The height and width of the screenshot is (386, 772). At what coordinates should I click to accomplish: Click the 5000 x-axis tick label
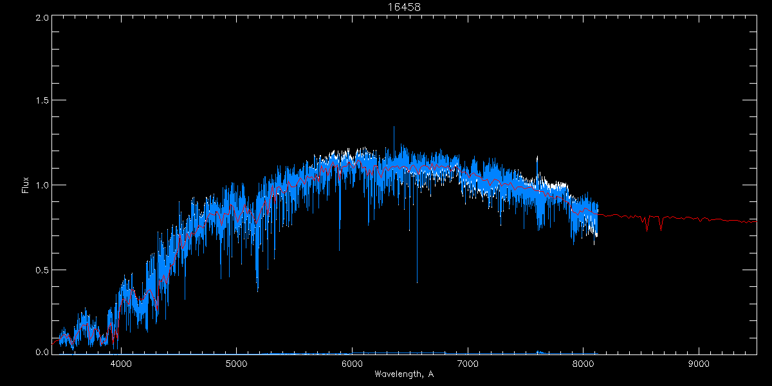click(236, 363)
